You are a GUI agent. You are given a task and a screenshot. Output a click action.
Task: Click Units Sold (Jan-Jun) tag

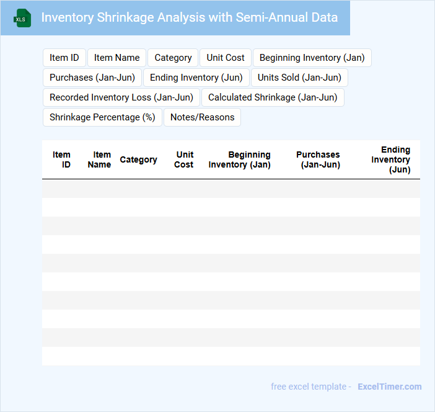299,78
